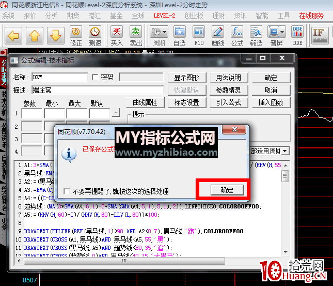Open the 期货 menu
Screen dimensions: 333x286
[73, 16]
